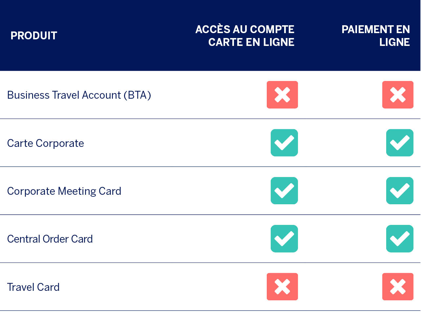Click the divider line below Carte Corporate row
421x319 pixels.
[x=210, y=167]
